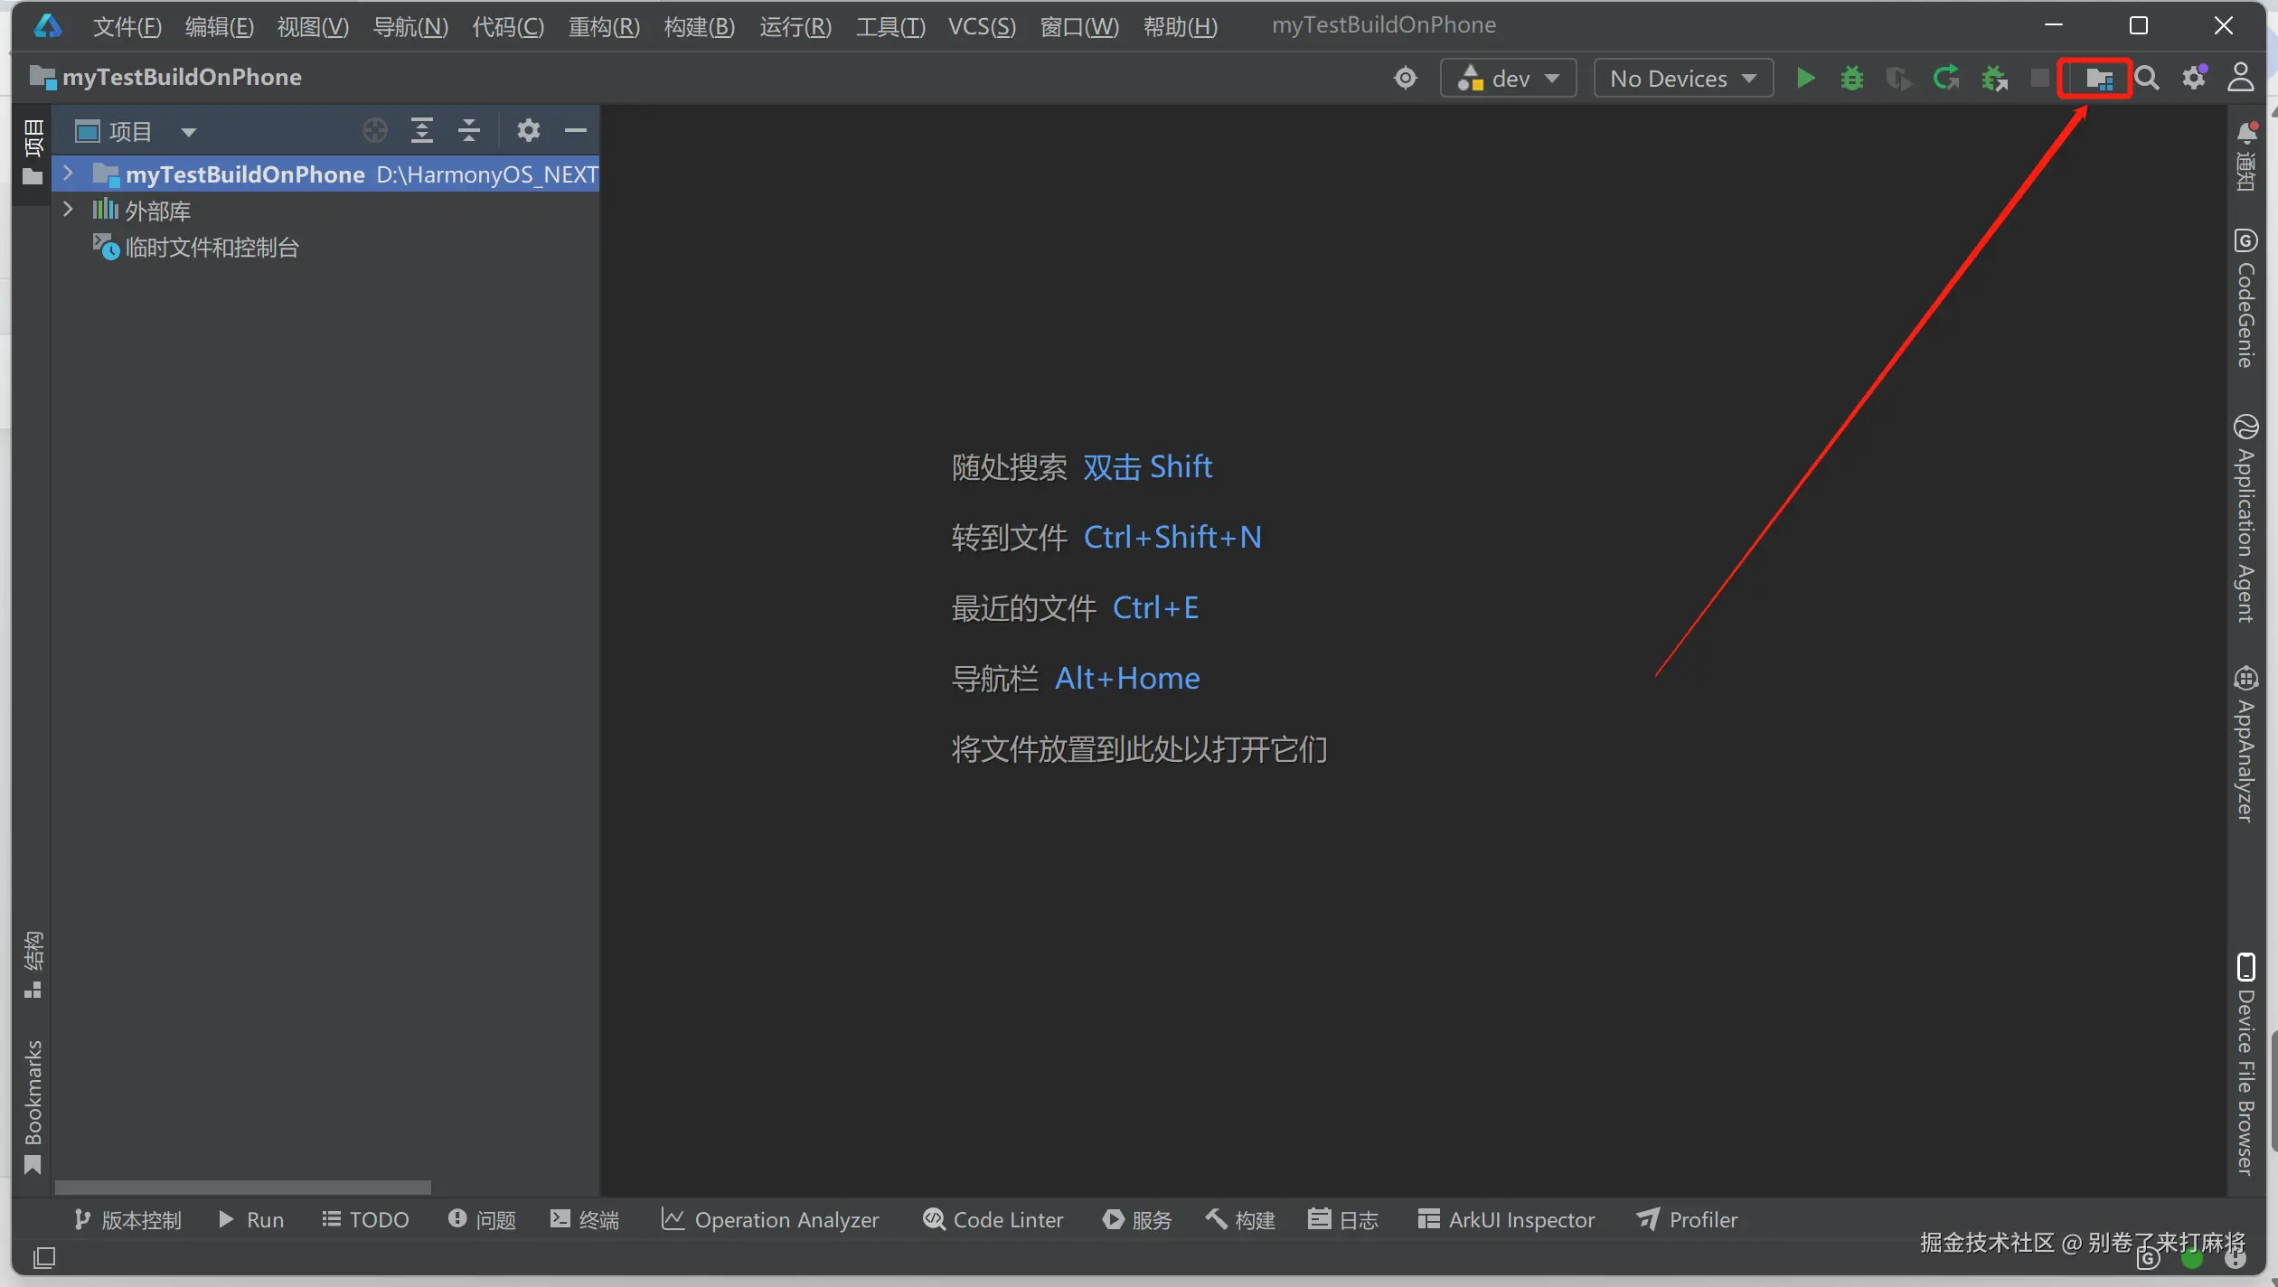Click the Search Everywhere magnifier icon
Image resolution: width=2278 pixels, height=1287 pixels.
click(x=2147, y=79)
